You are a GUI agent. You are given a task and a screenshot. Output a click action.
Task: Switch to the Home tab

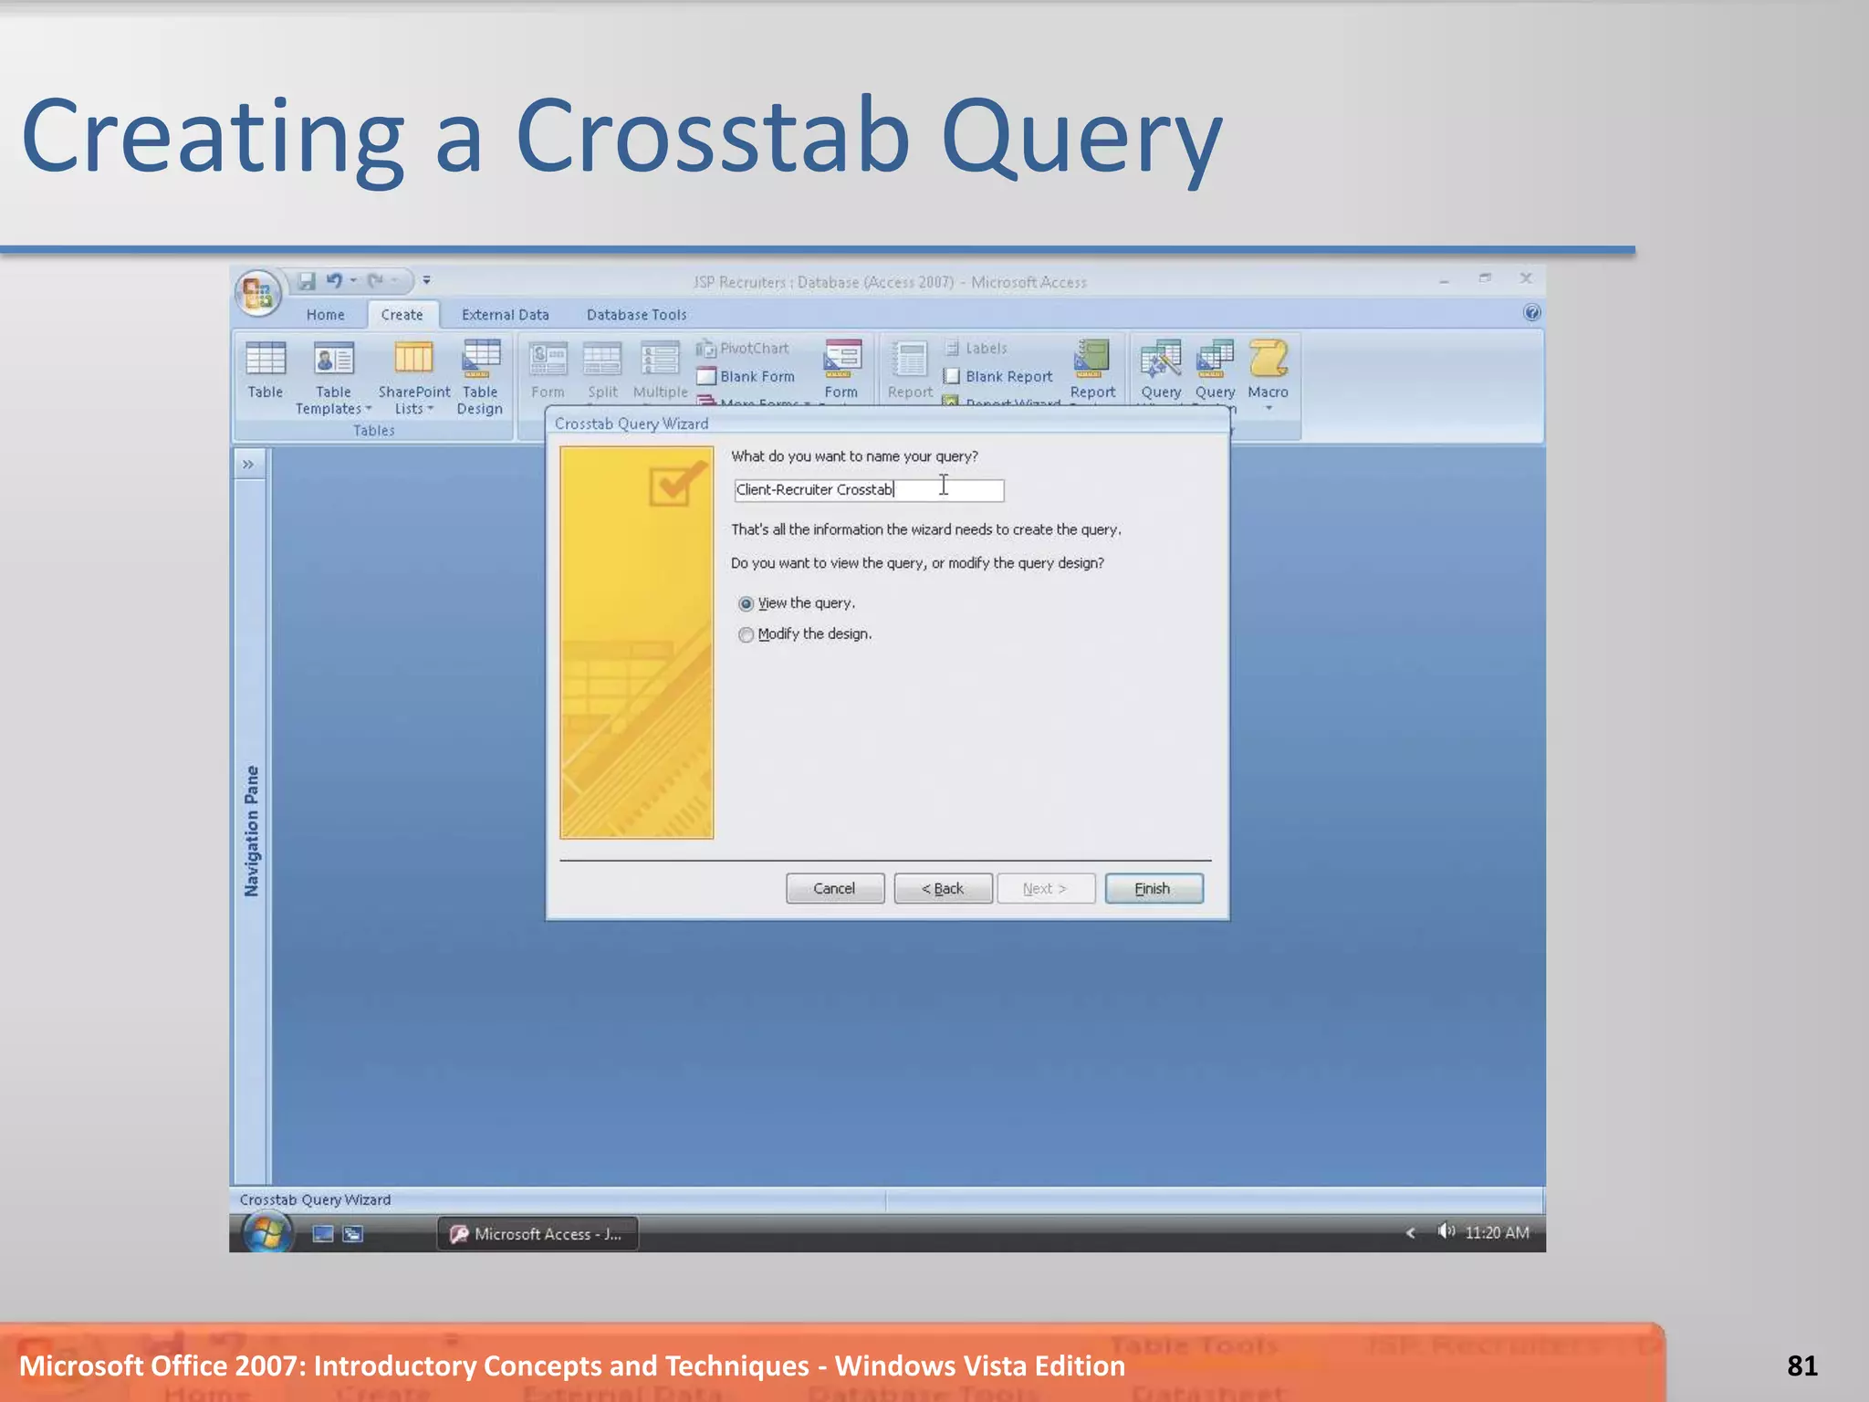(x=325, y=315)
